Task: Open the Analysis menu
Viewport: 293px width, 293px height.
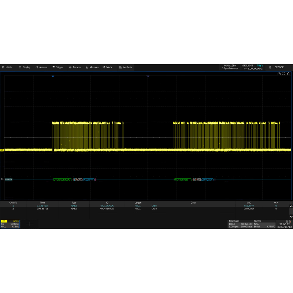Action: 125,67
